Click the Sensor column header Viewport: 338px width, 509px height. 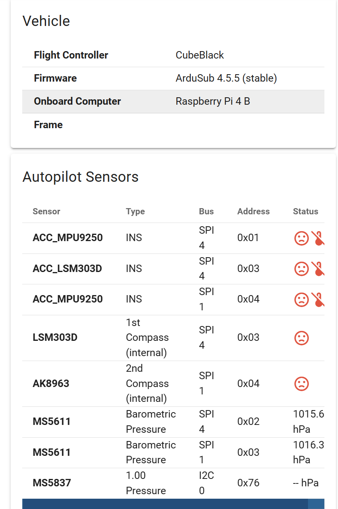[46, 211]
